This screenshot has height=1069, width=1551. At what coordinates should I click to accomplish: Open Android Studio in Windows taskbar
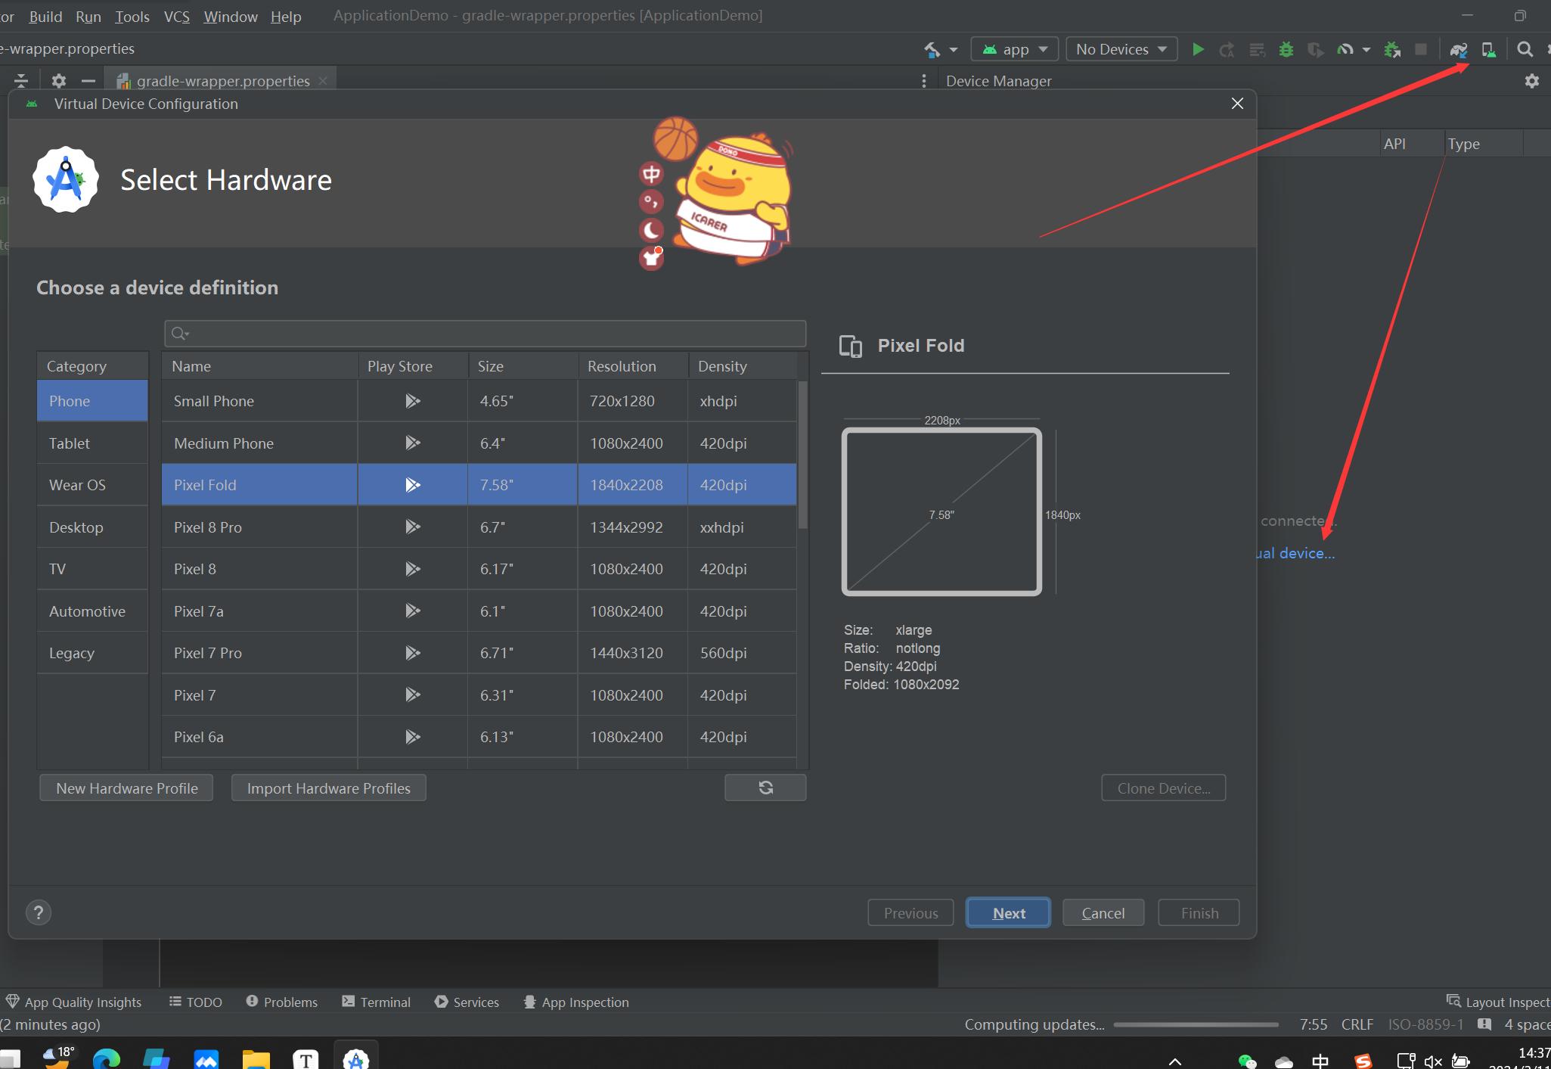coord(355,1058)
